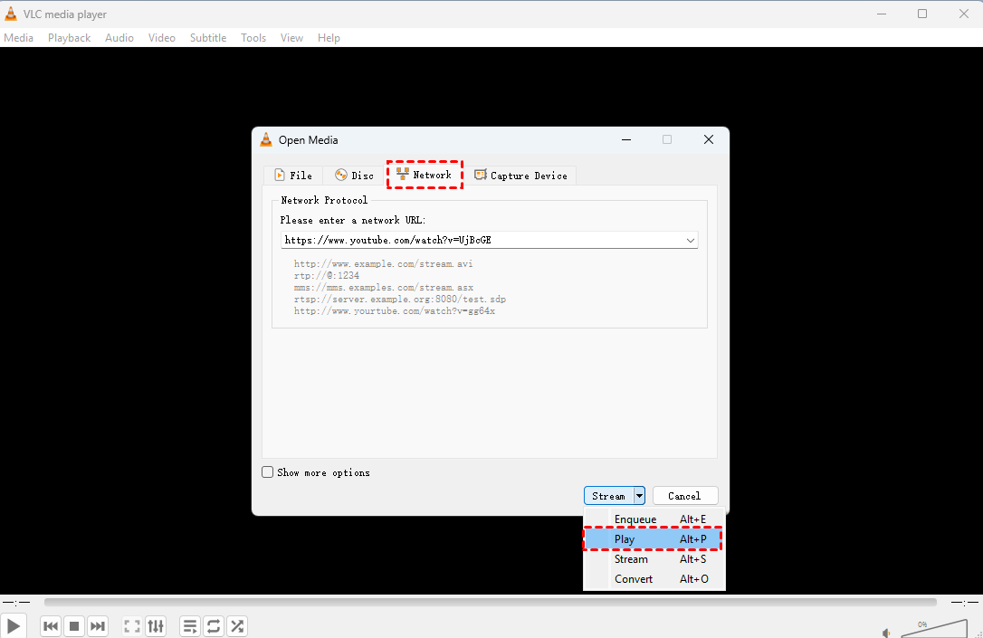Viewport: 983px width, 638px height.
Task: Enable Show more options checkbox
Action: 268,472
